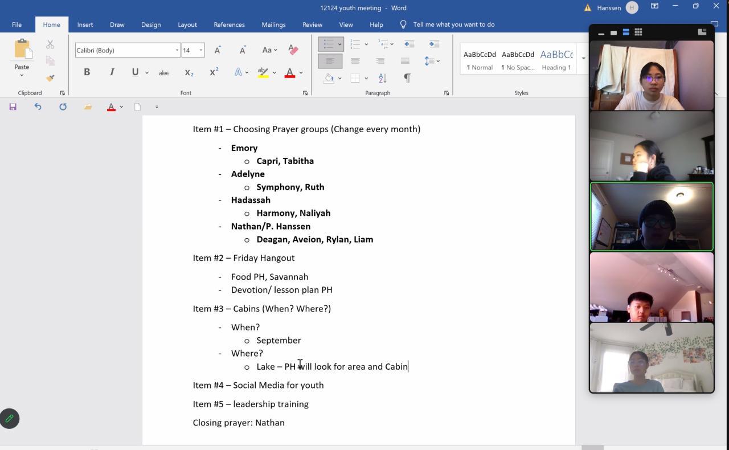This screenshot has width=729, height=450.
Task: Expand the Styles gallery More arrow
Action: pos(583,58)
